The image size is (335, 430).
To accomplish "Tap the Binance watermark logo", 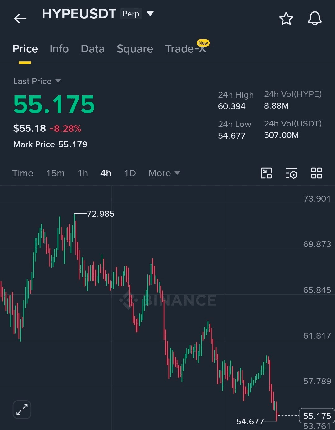I will tap(168, 300).
